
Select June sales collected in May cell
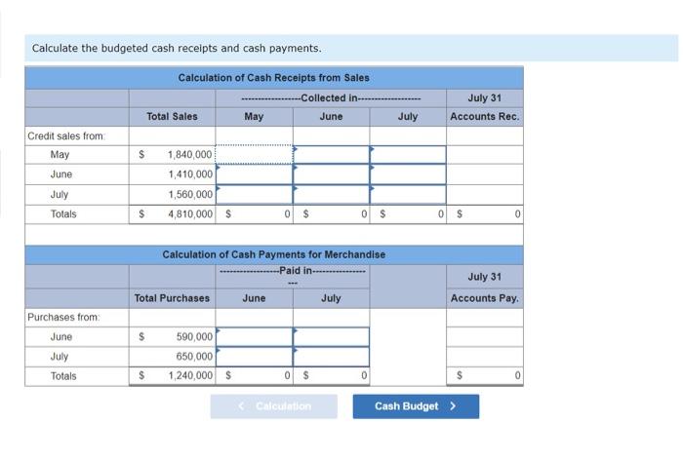255,173
